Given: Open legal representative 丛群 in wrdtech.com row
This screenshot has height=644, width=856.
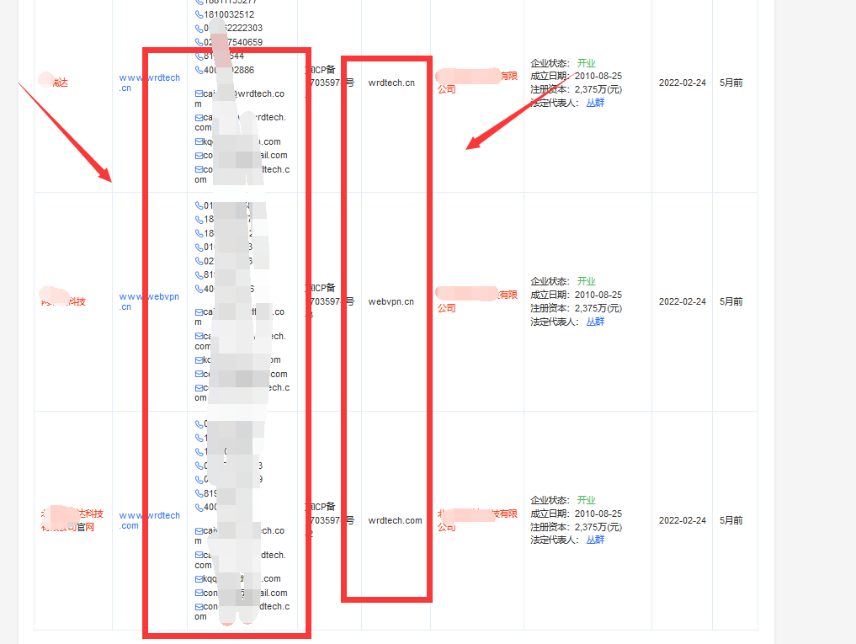Looking at the screenshot, I should coord(595,540).
